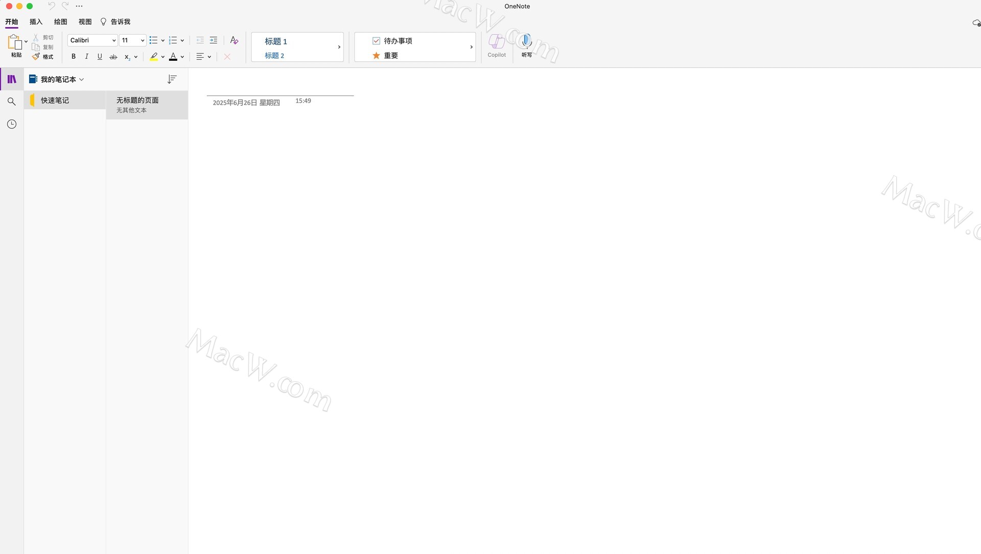The image size is (981, 554).
Task: Open the Calibri font name dropdown
Action: click(92, 40)
